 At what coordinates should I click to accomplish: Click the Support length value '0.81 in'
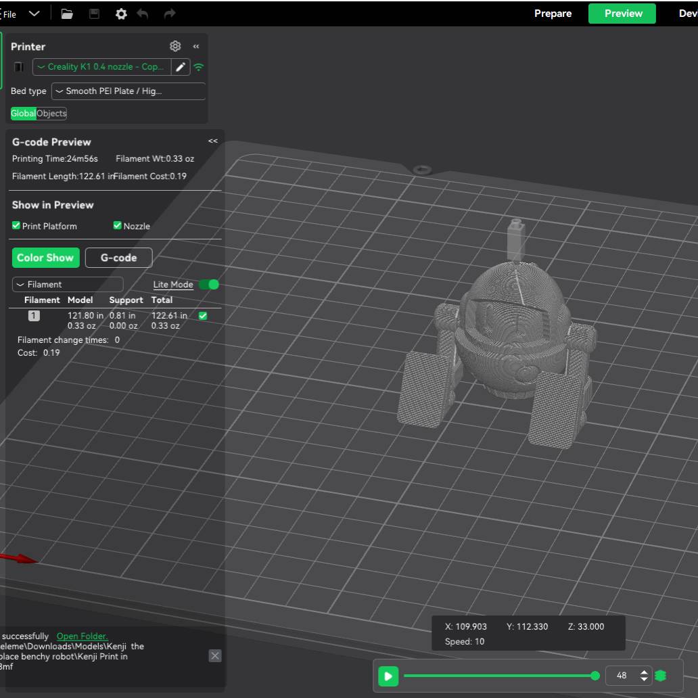click(122, 316)
